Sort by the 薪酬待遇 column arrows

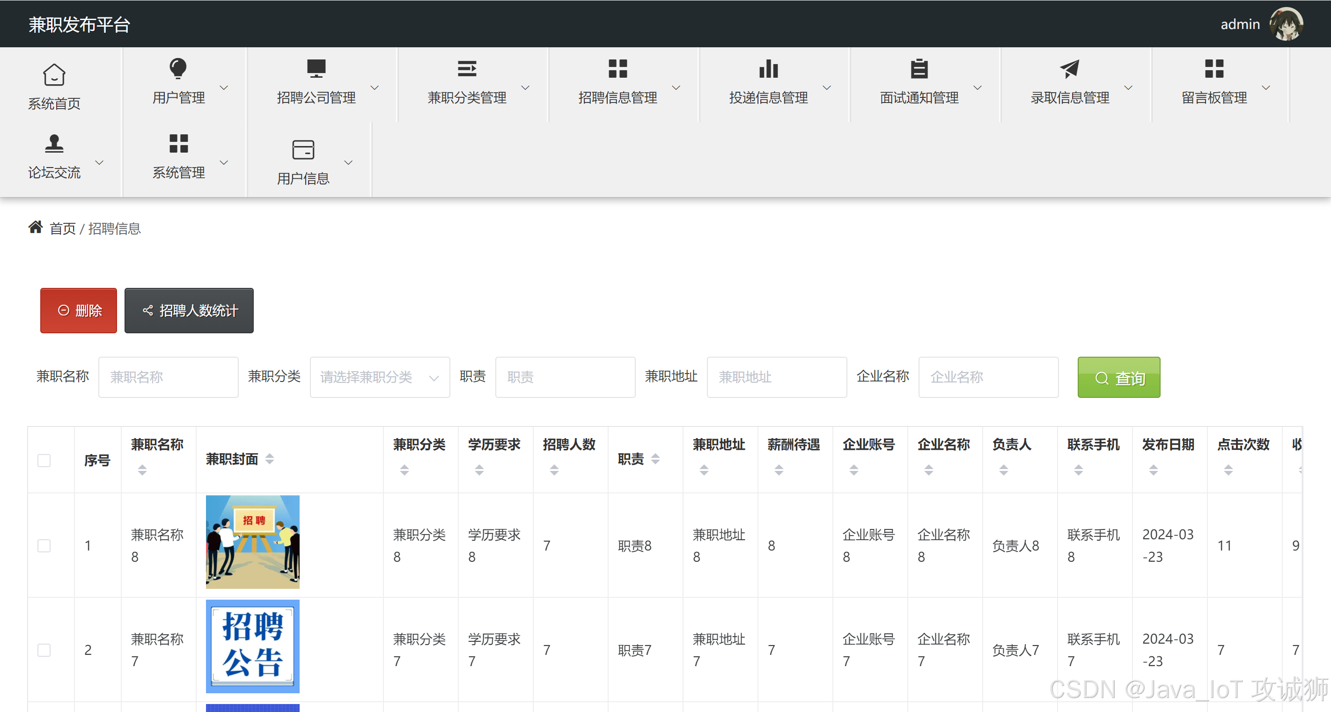(779, 470)
